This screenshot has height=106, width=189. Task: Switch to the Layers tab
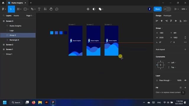pos(9,16)
